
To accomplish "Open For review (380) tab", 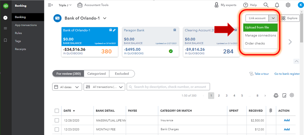I will [68, 74].
